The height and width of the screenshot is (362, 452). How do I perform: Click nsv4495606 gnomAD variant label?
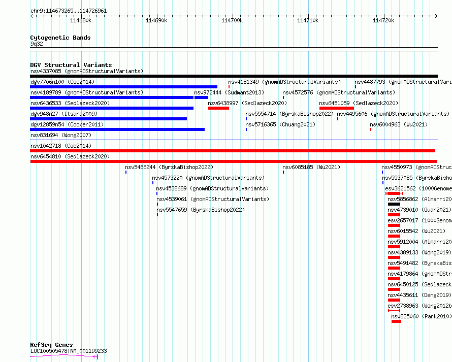[393, 114]
